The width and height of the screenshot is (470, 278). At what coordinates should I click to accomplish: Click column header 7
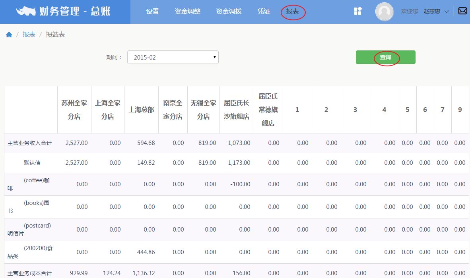(443, 110)
